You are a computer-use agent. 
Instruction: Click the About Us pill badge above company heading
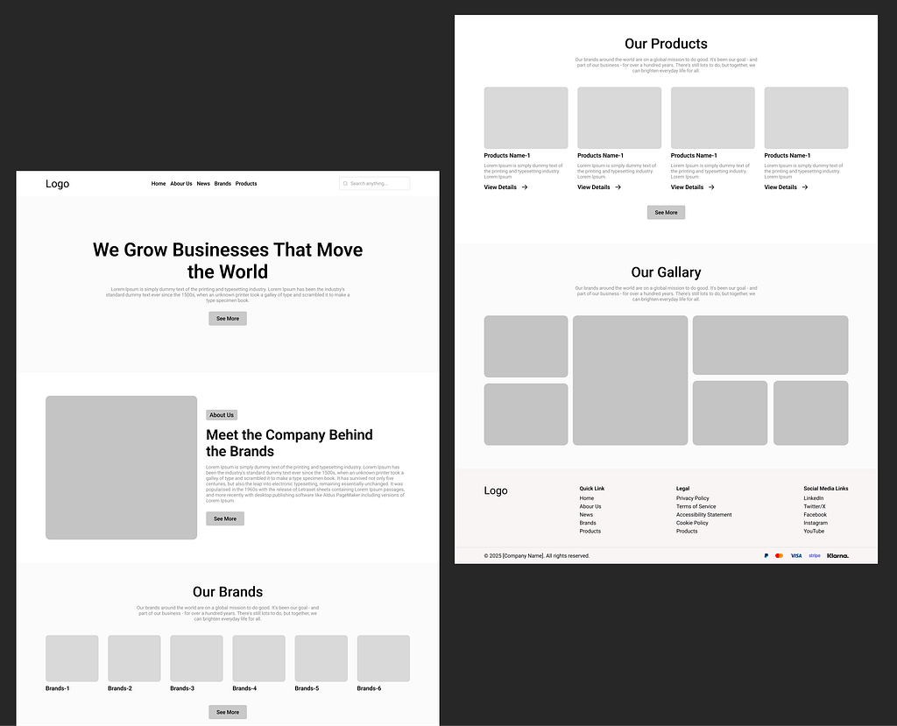(x=221, y=414)
